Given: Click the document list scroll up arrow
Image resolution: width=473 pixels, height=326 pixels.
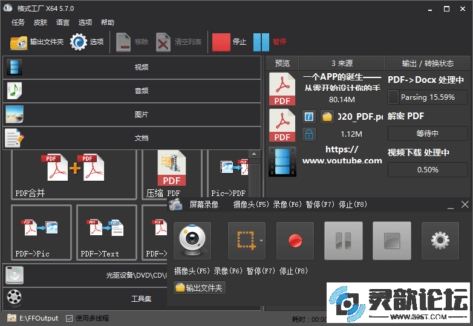Looking at the screenshot, I should click(254, 154).
